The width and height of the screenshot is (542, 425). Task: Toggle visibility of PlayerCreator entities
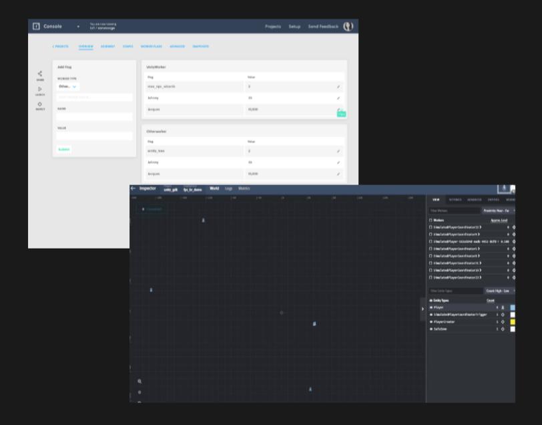431,322
